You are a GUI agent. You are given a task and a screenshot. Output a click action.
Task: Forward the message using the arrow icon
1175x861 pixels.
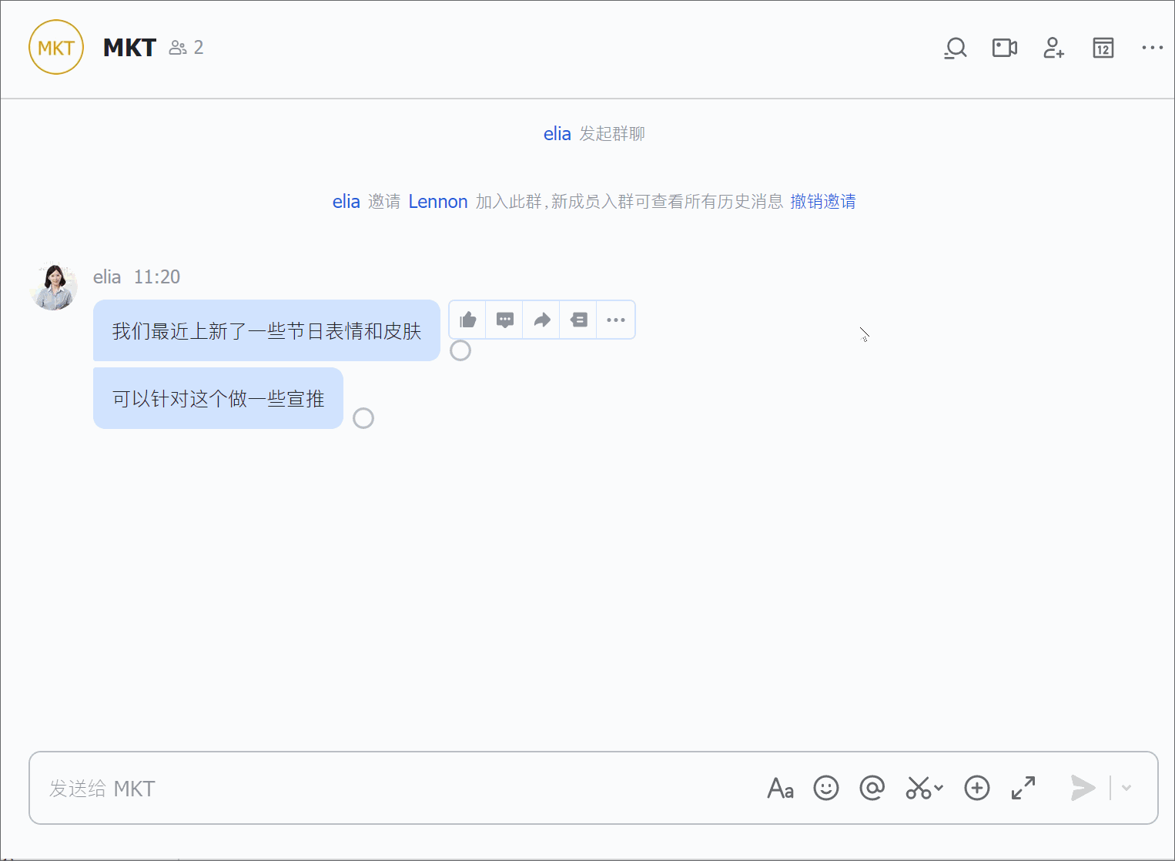542,320
